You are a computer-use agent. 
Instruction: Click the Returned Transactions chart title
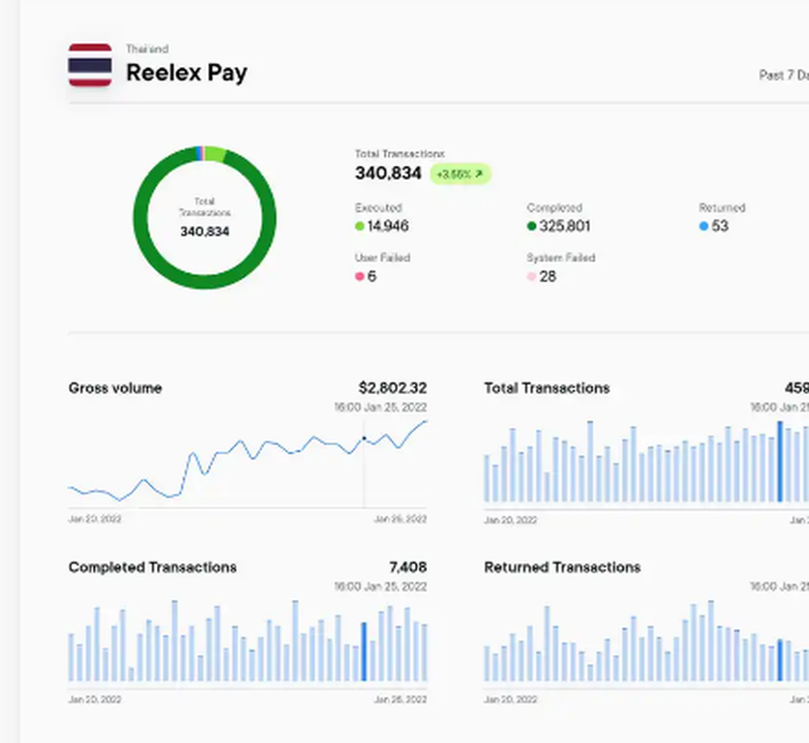[562, 567]
